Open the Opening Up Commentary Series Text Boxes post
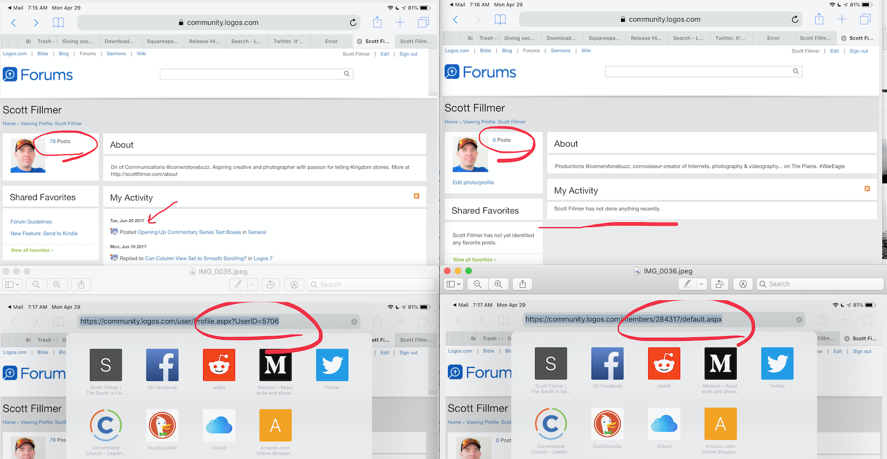The height and width of the screenshot is (459, 887). coord(189,232)
